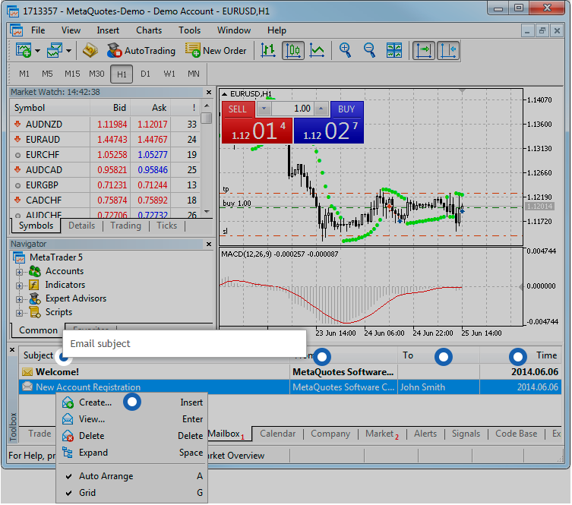Screen dimensions: 572x505
Task: Select the W1 timeframe
Action: pyautogui.click(x=169, y=74)
